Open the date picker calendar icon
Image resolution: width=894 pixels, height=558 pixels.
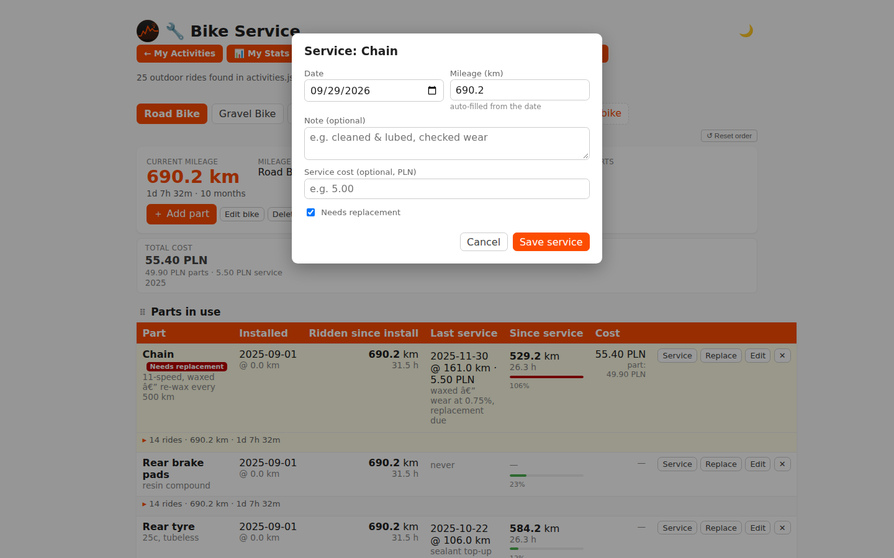click(432, 91)
